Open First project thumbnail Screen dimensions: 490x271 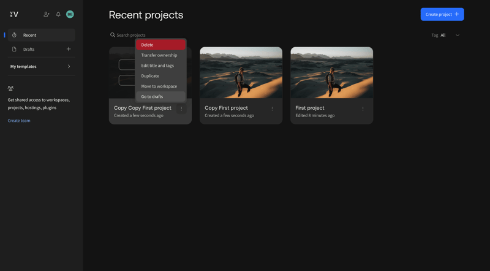331,72
